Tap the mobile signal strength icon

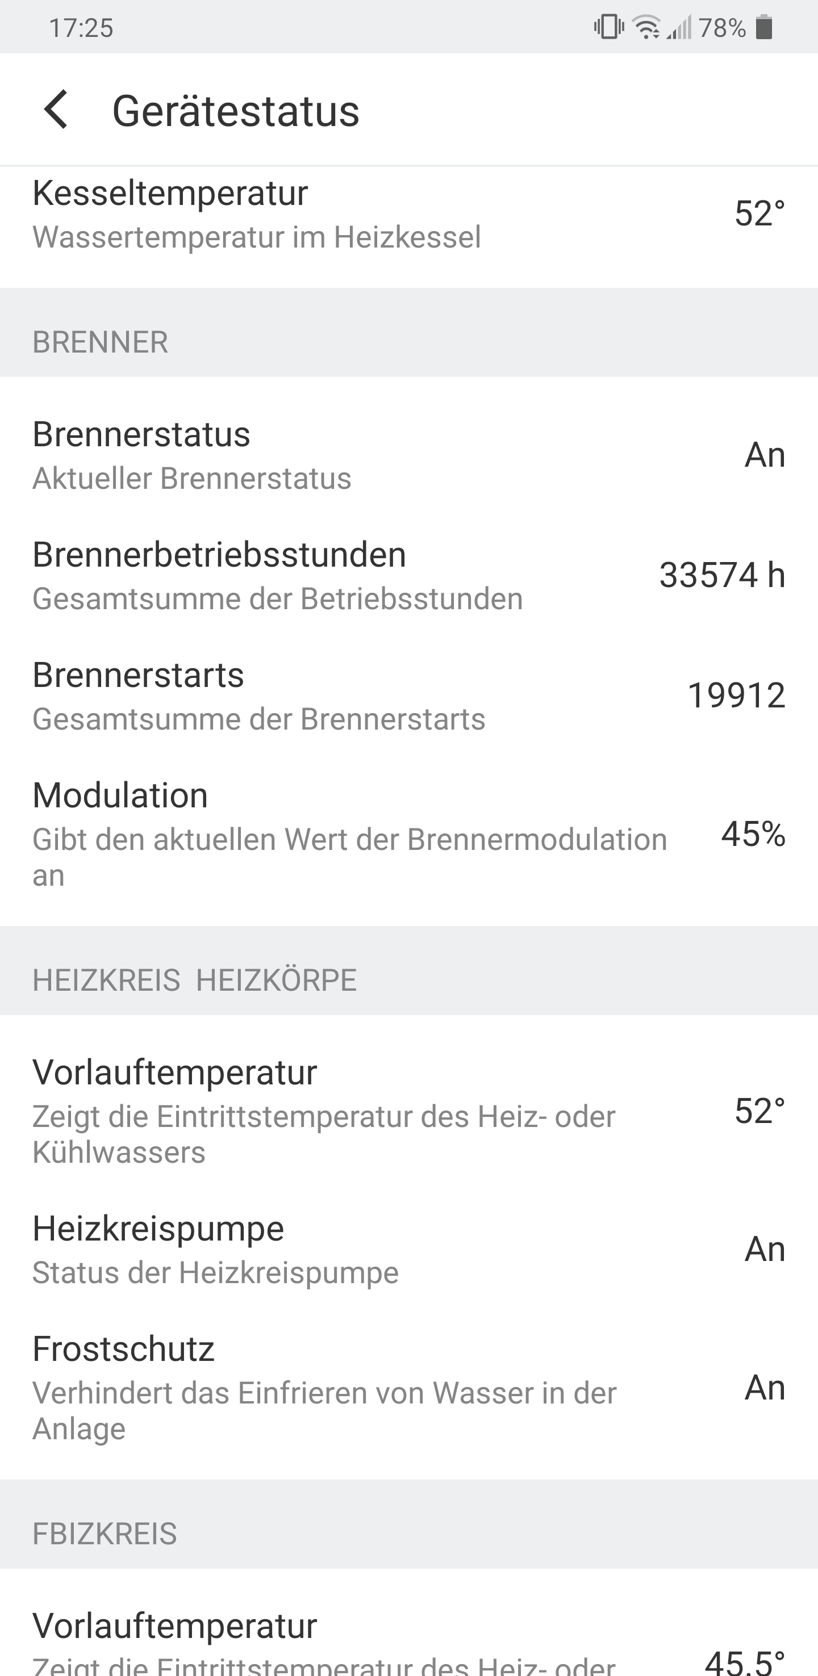(679, 27)
